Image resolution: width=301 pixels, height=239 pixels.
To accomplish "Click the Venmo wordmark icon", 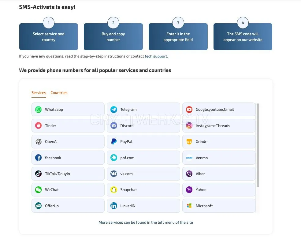I will [x=189, y=158].
